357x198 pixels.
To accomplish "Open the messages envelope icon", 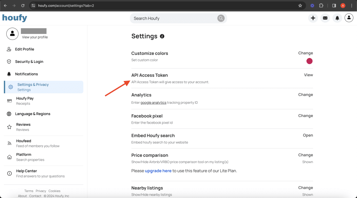I will tap(325, 18).
